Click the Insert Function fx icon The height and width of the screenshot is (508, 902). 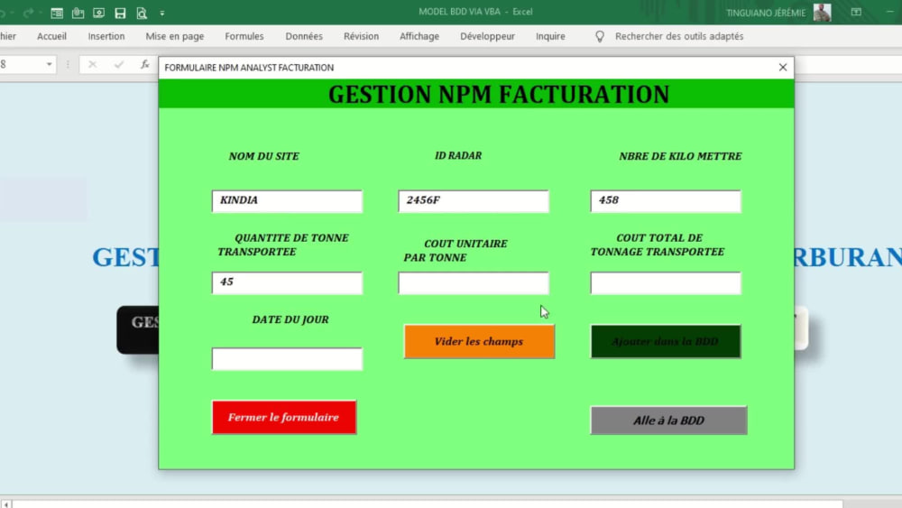click(x=145, y=64)
